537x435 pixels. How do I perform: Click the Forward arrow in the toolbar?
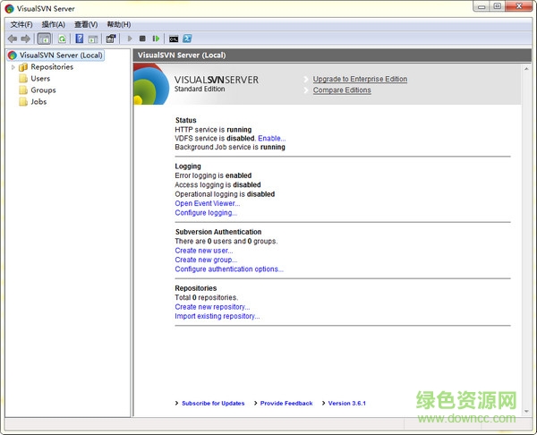click(x=26, y=38)
